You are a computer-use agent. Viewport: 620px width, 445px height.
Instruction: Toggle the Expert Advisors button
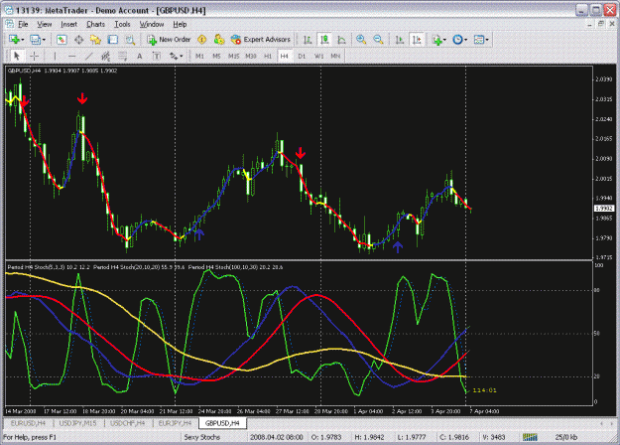(261, 40)
